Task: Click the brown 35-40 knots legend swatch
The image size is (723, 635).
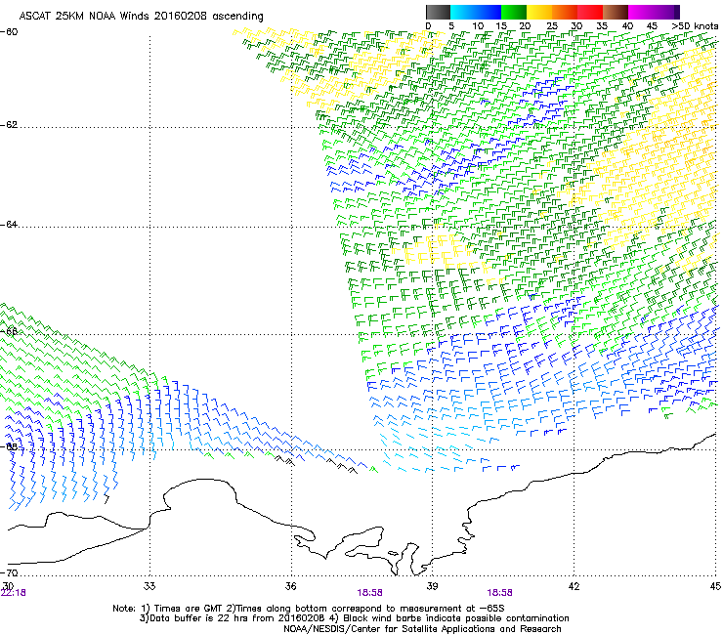Action: (x=616, y=12)
